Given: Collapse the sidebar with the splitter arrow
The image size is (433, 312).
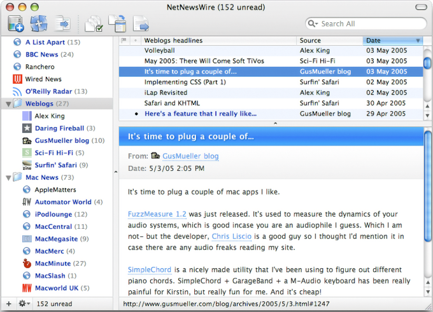Looking at the screenshot, I should (116, 172).
